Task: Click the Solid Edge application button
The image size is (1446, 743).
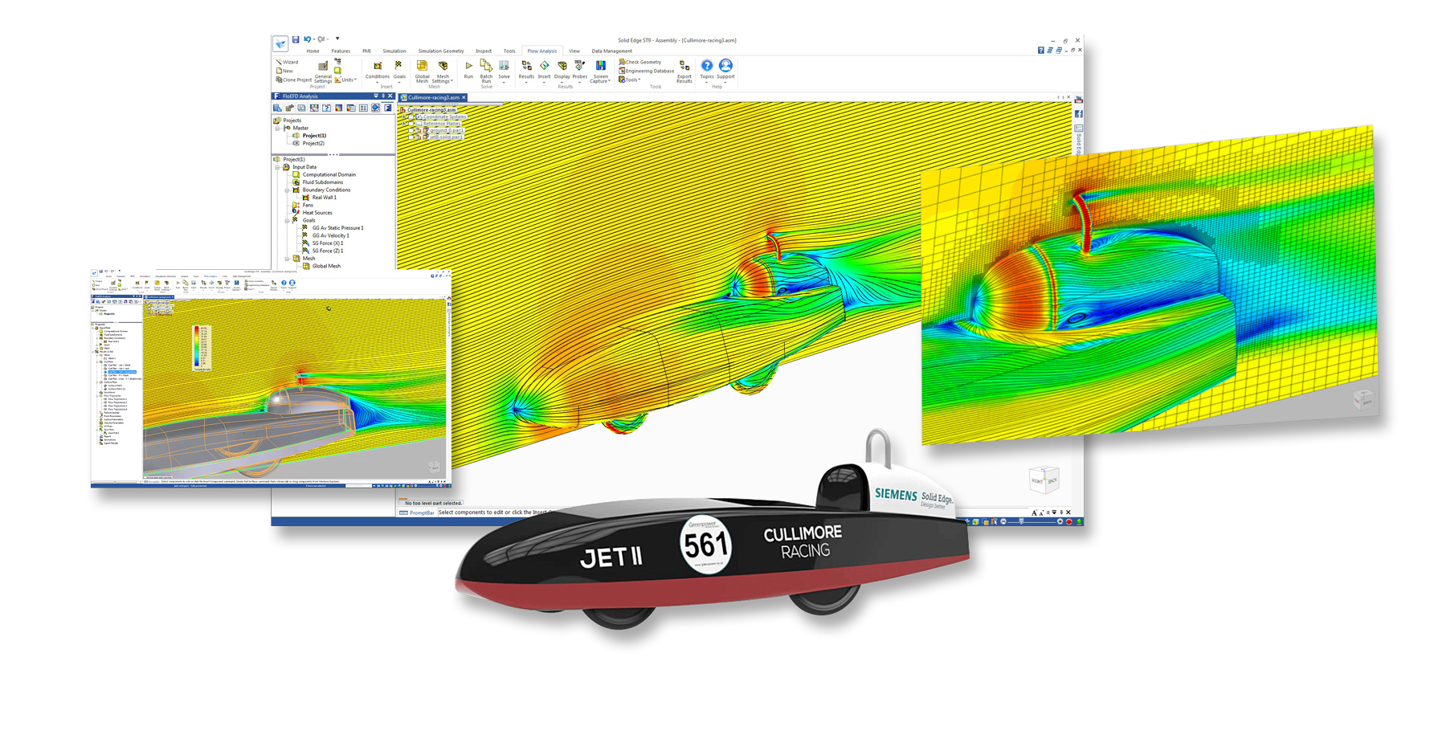Action: [280, 43]
